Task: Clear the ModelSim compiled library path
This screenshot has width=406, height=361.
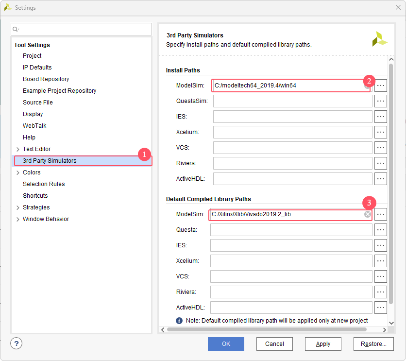Action: [x=368, y=214]
